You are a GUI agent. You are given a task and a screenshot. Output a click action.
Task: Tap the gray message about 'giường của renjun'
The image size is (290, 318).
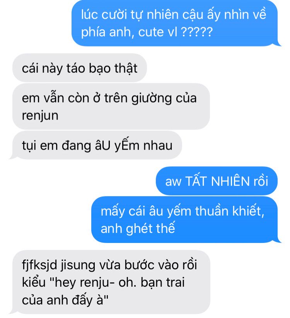tap(111, 106)
